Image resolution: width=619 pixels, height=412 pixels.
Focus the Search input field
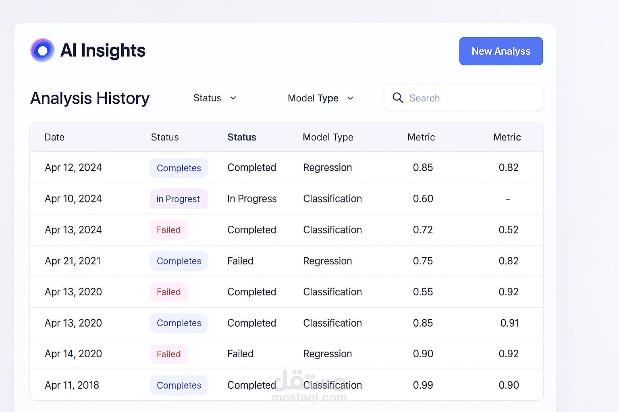[x=463, y=97]
